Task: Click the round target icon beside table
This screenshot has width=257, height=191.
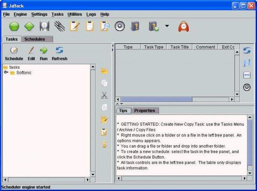Action: click(247, 87)
